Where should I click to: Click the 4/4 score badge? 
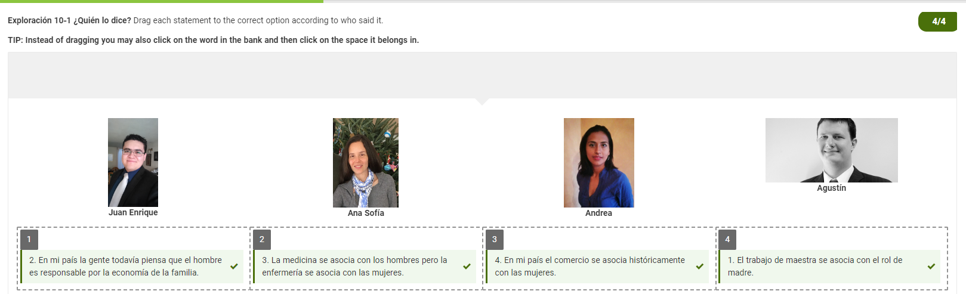pyautogui.click(x=938, y=21)
